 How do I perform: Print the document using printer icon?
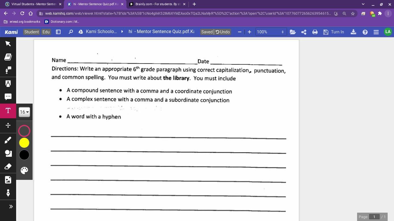pos(315,32)
